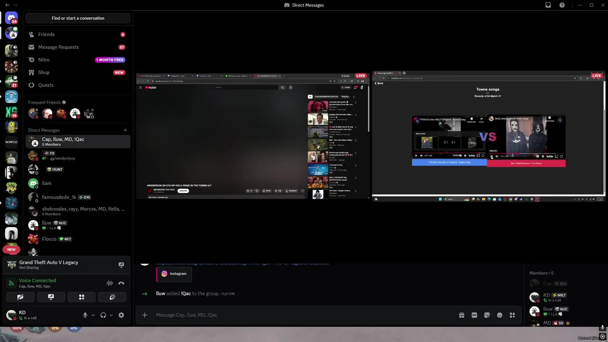The image size is (608, 342).
Task: Select group DM Cap, lluw, MD, !Qac
Action: tap(78, 142)
